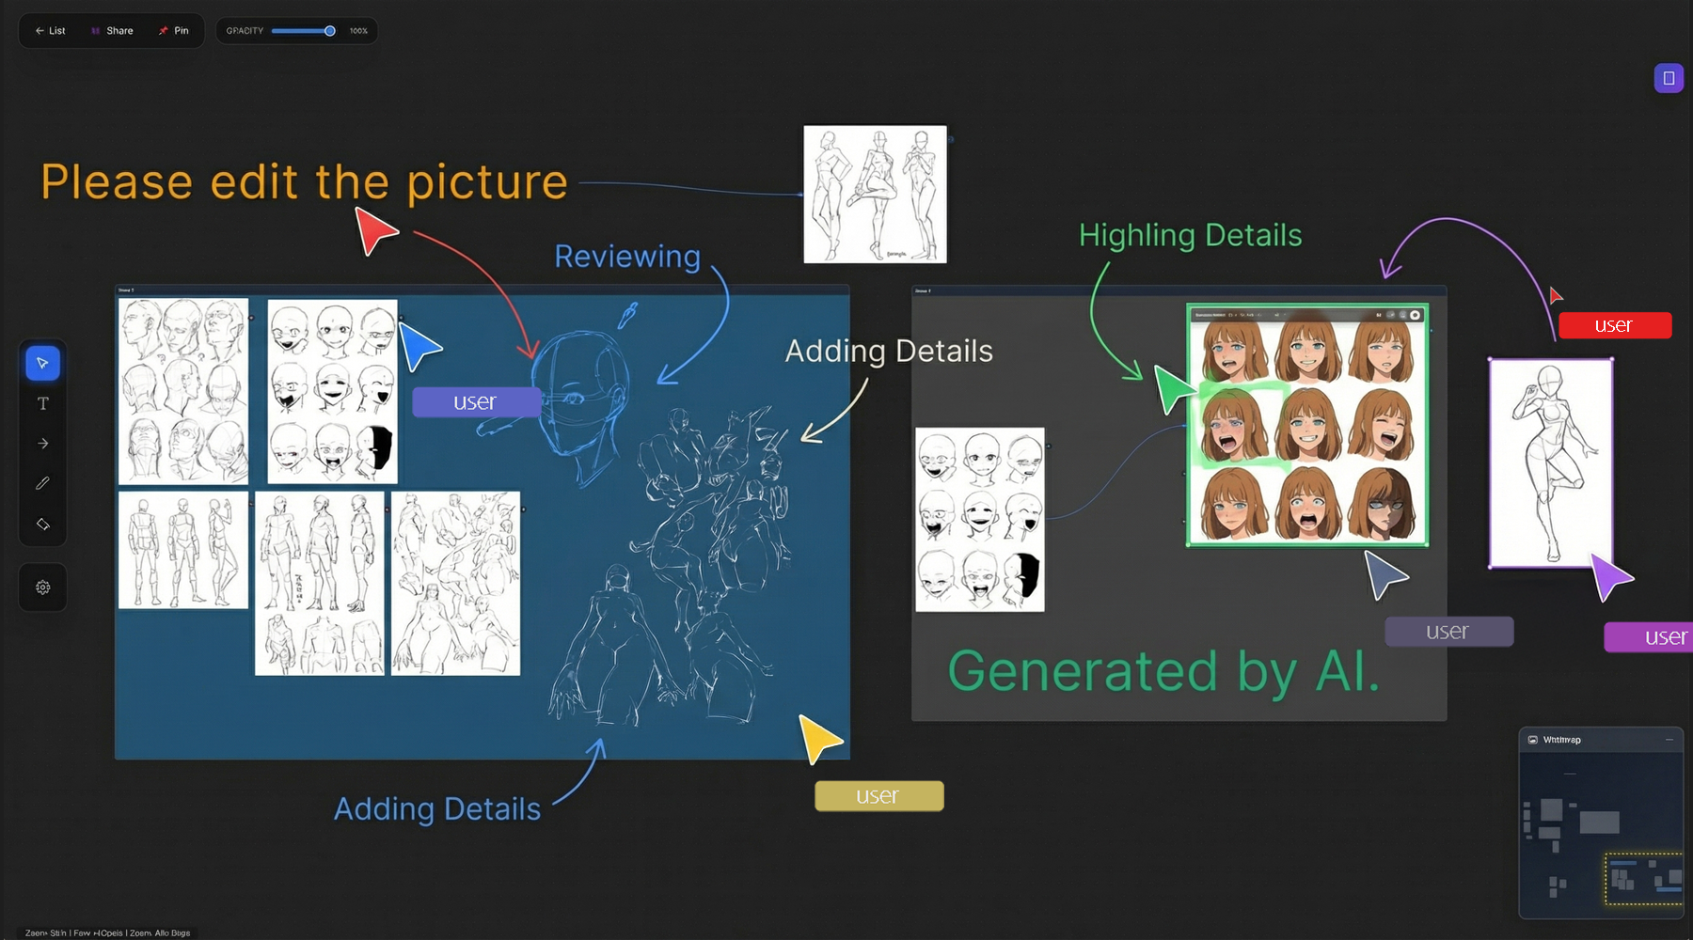Collapse the minimap panel
This screenshot has width=1693, height=940.
click(x=1669, y=740)
